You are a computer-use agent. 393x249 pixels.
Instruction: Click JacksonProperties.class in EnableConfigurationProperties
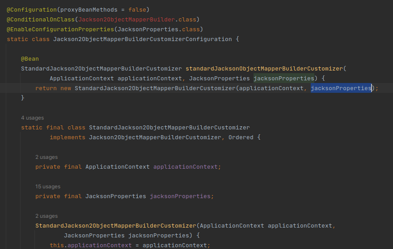click(159, 29)
